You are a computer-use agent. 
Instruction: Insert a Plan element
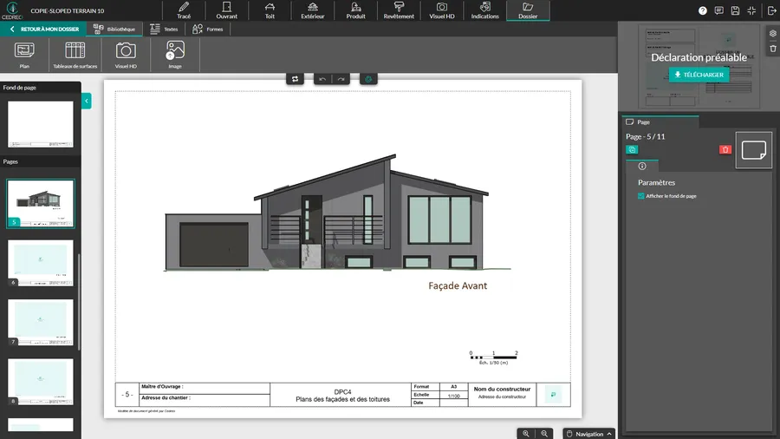click(x=24, y=55)
